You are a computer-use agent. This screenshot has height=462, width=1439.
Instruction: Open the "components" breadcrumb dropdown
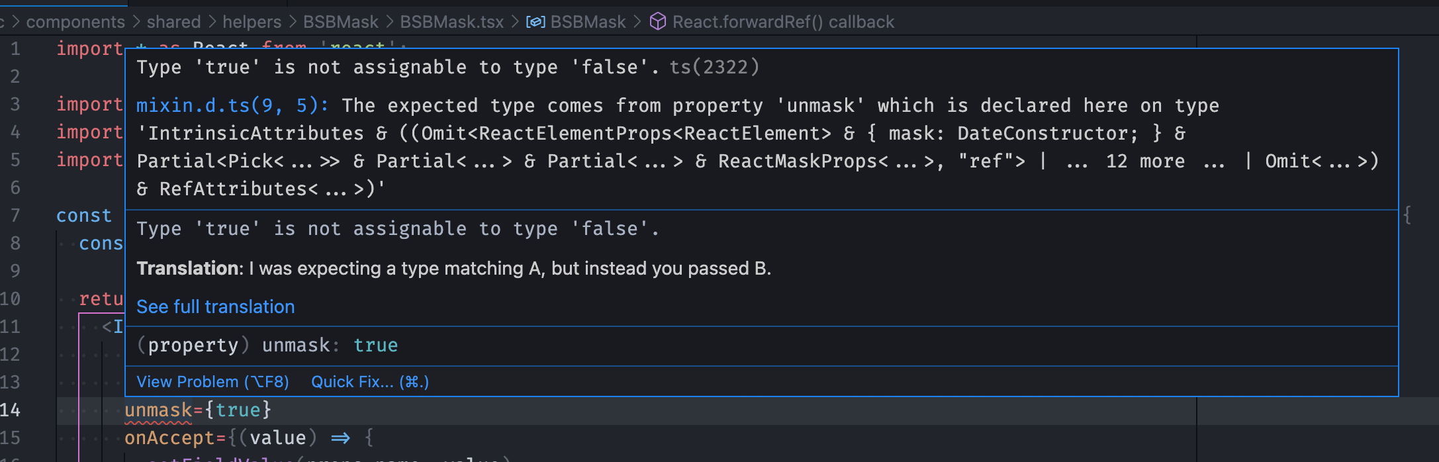point(77,22)
